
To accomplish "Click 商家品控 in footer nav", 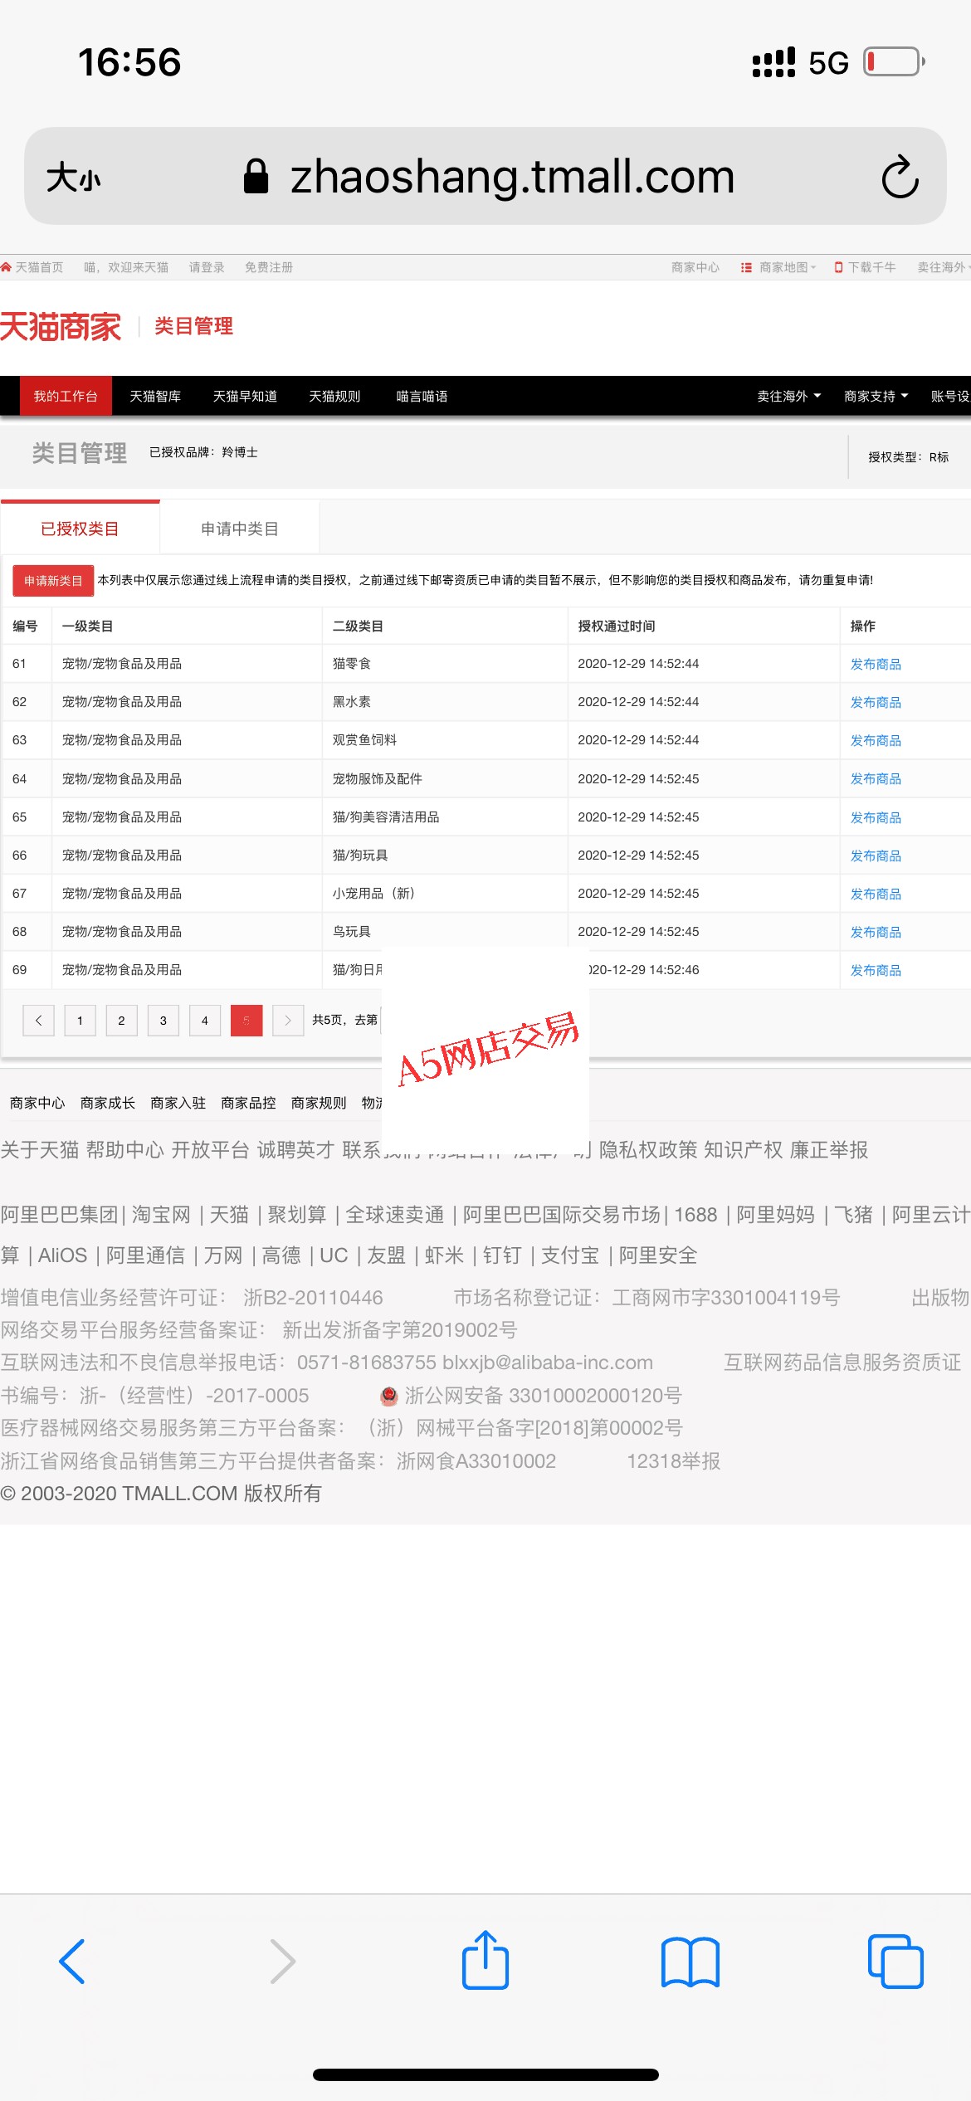I will [x=249, y=1103].
